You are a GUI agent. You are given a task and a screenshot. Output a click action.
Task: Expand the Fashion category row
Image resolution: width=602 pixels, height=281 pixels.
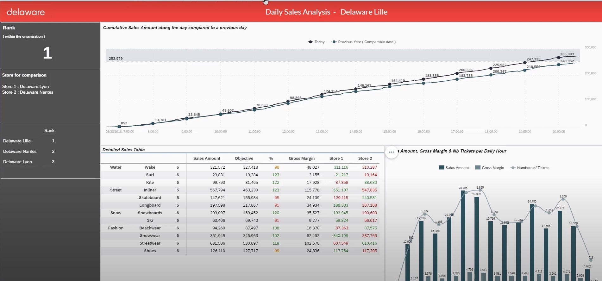[x=116, y=228]
